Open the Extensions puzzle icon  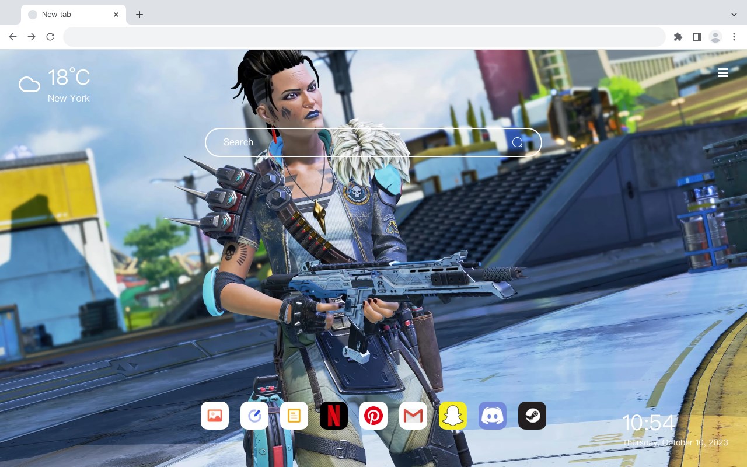coord(678,37)
